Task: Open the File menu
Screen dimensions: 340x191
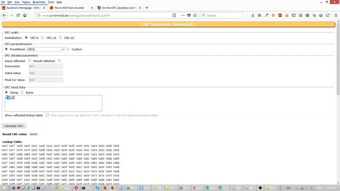Action: [x=3, y=2]
